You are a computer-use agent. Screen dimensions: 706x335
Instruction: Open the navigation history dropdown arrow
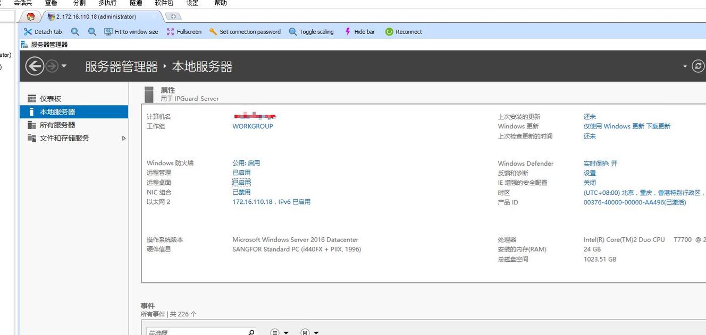(63, 66)
